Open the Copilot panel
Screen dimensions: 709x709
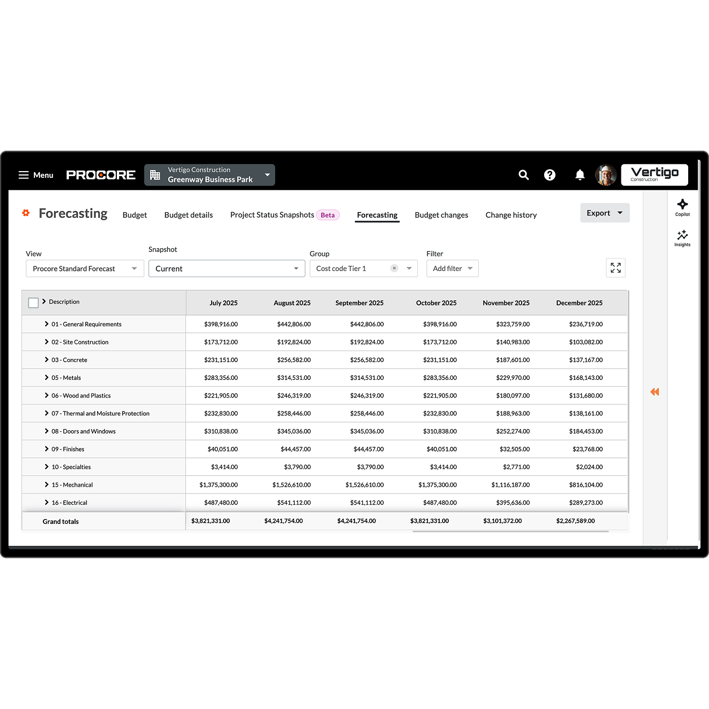click(x=682, y=207)
